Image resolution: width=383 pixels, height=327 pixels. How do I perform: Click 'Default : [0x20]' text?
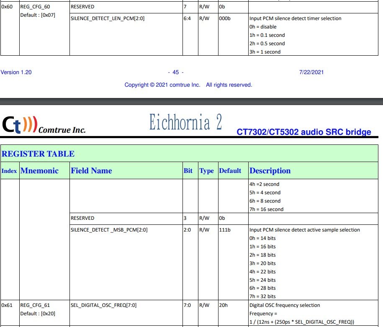coord(38,314)
